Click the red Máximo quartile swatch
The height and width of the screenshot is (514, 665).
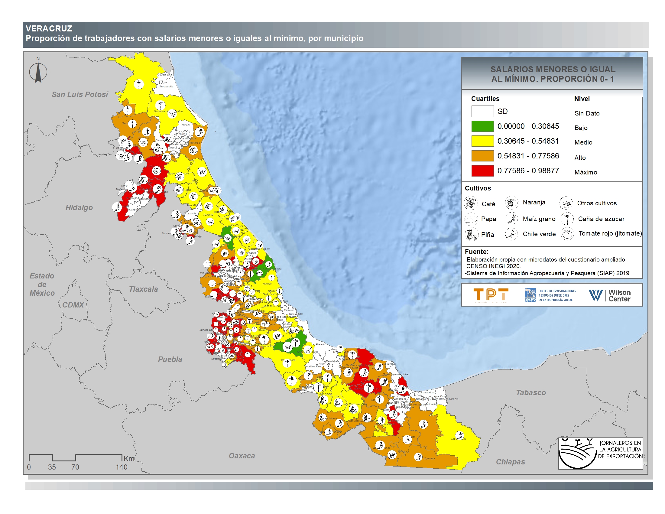pyautogui.click(x=482, y=171)
